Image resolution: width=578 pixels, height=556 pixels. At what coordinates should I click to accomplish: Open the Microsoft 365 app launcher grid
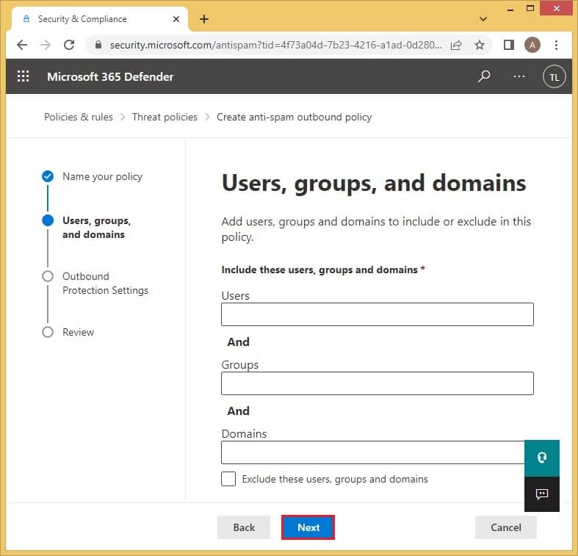point(23,76)
